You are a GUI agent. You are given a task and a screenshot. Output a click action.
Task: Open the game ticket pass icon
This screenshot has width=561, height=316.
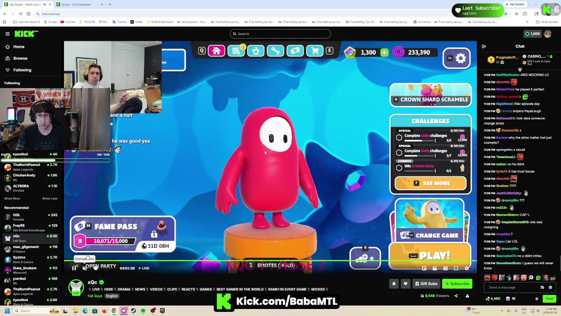click(295, 51)
